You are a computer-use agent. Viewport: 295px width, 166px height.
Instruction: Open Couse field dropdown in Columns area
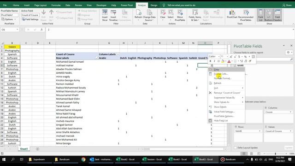point(291,112)
